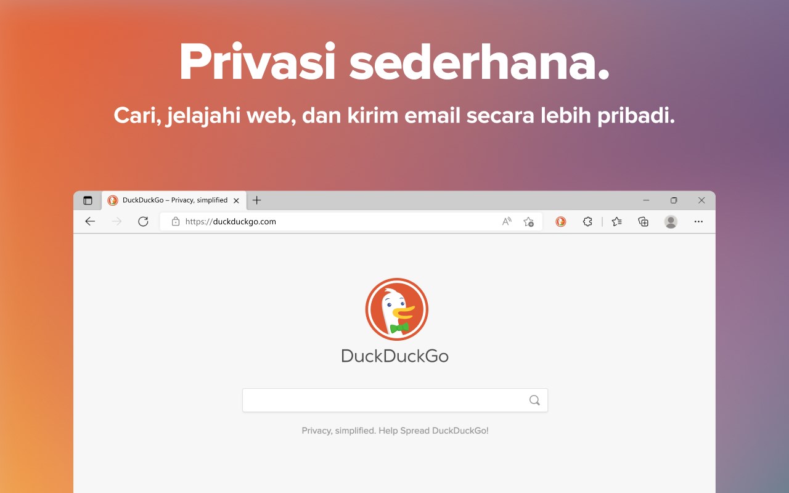Open the tab actions menu icon
The height and width of the screenshot is (493, 789).
[88, 200]
